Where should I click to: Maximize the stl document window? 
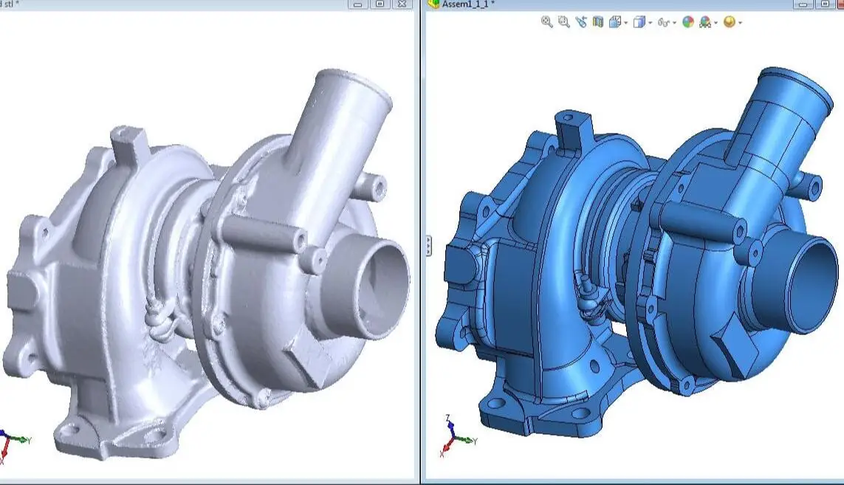tap(380, 4)
